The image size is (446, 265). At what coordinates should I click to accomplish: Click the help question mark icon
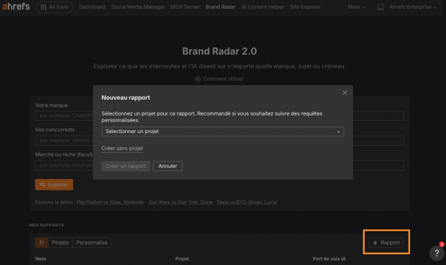[x=437, y=253]
